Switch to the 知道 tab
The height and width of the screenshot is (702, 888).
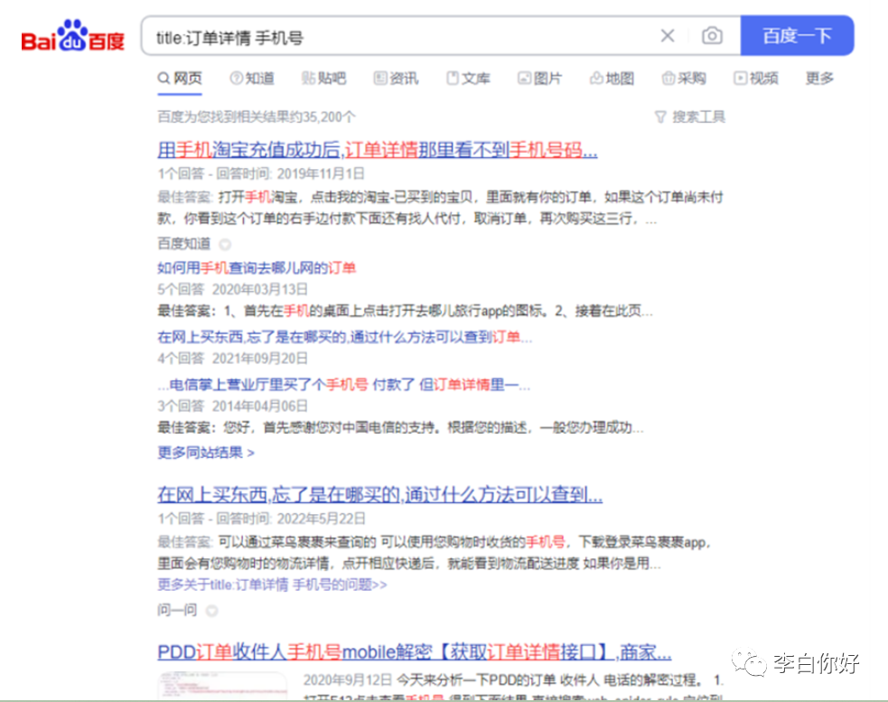tap(253, 79)
